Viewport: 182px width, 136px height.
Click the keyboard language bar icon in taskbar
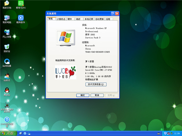coord(159,133)
